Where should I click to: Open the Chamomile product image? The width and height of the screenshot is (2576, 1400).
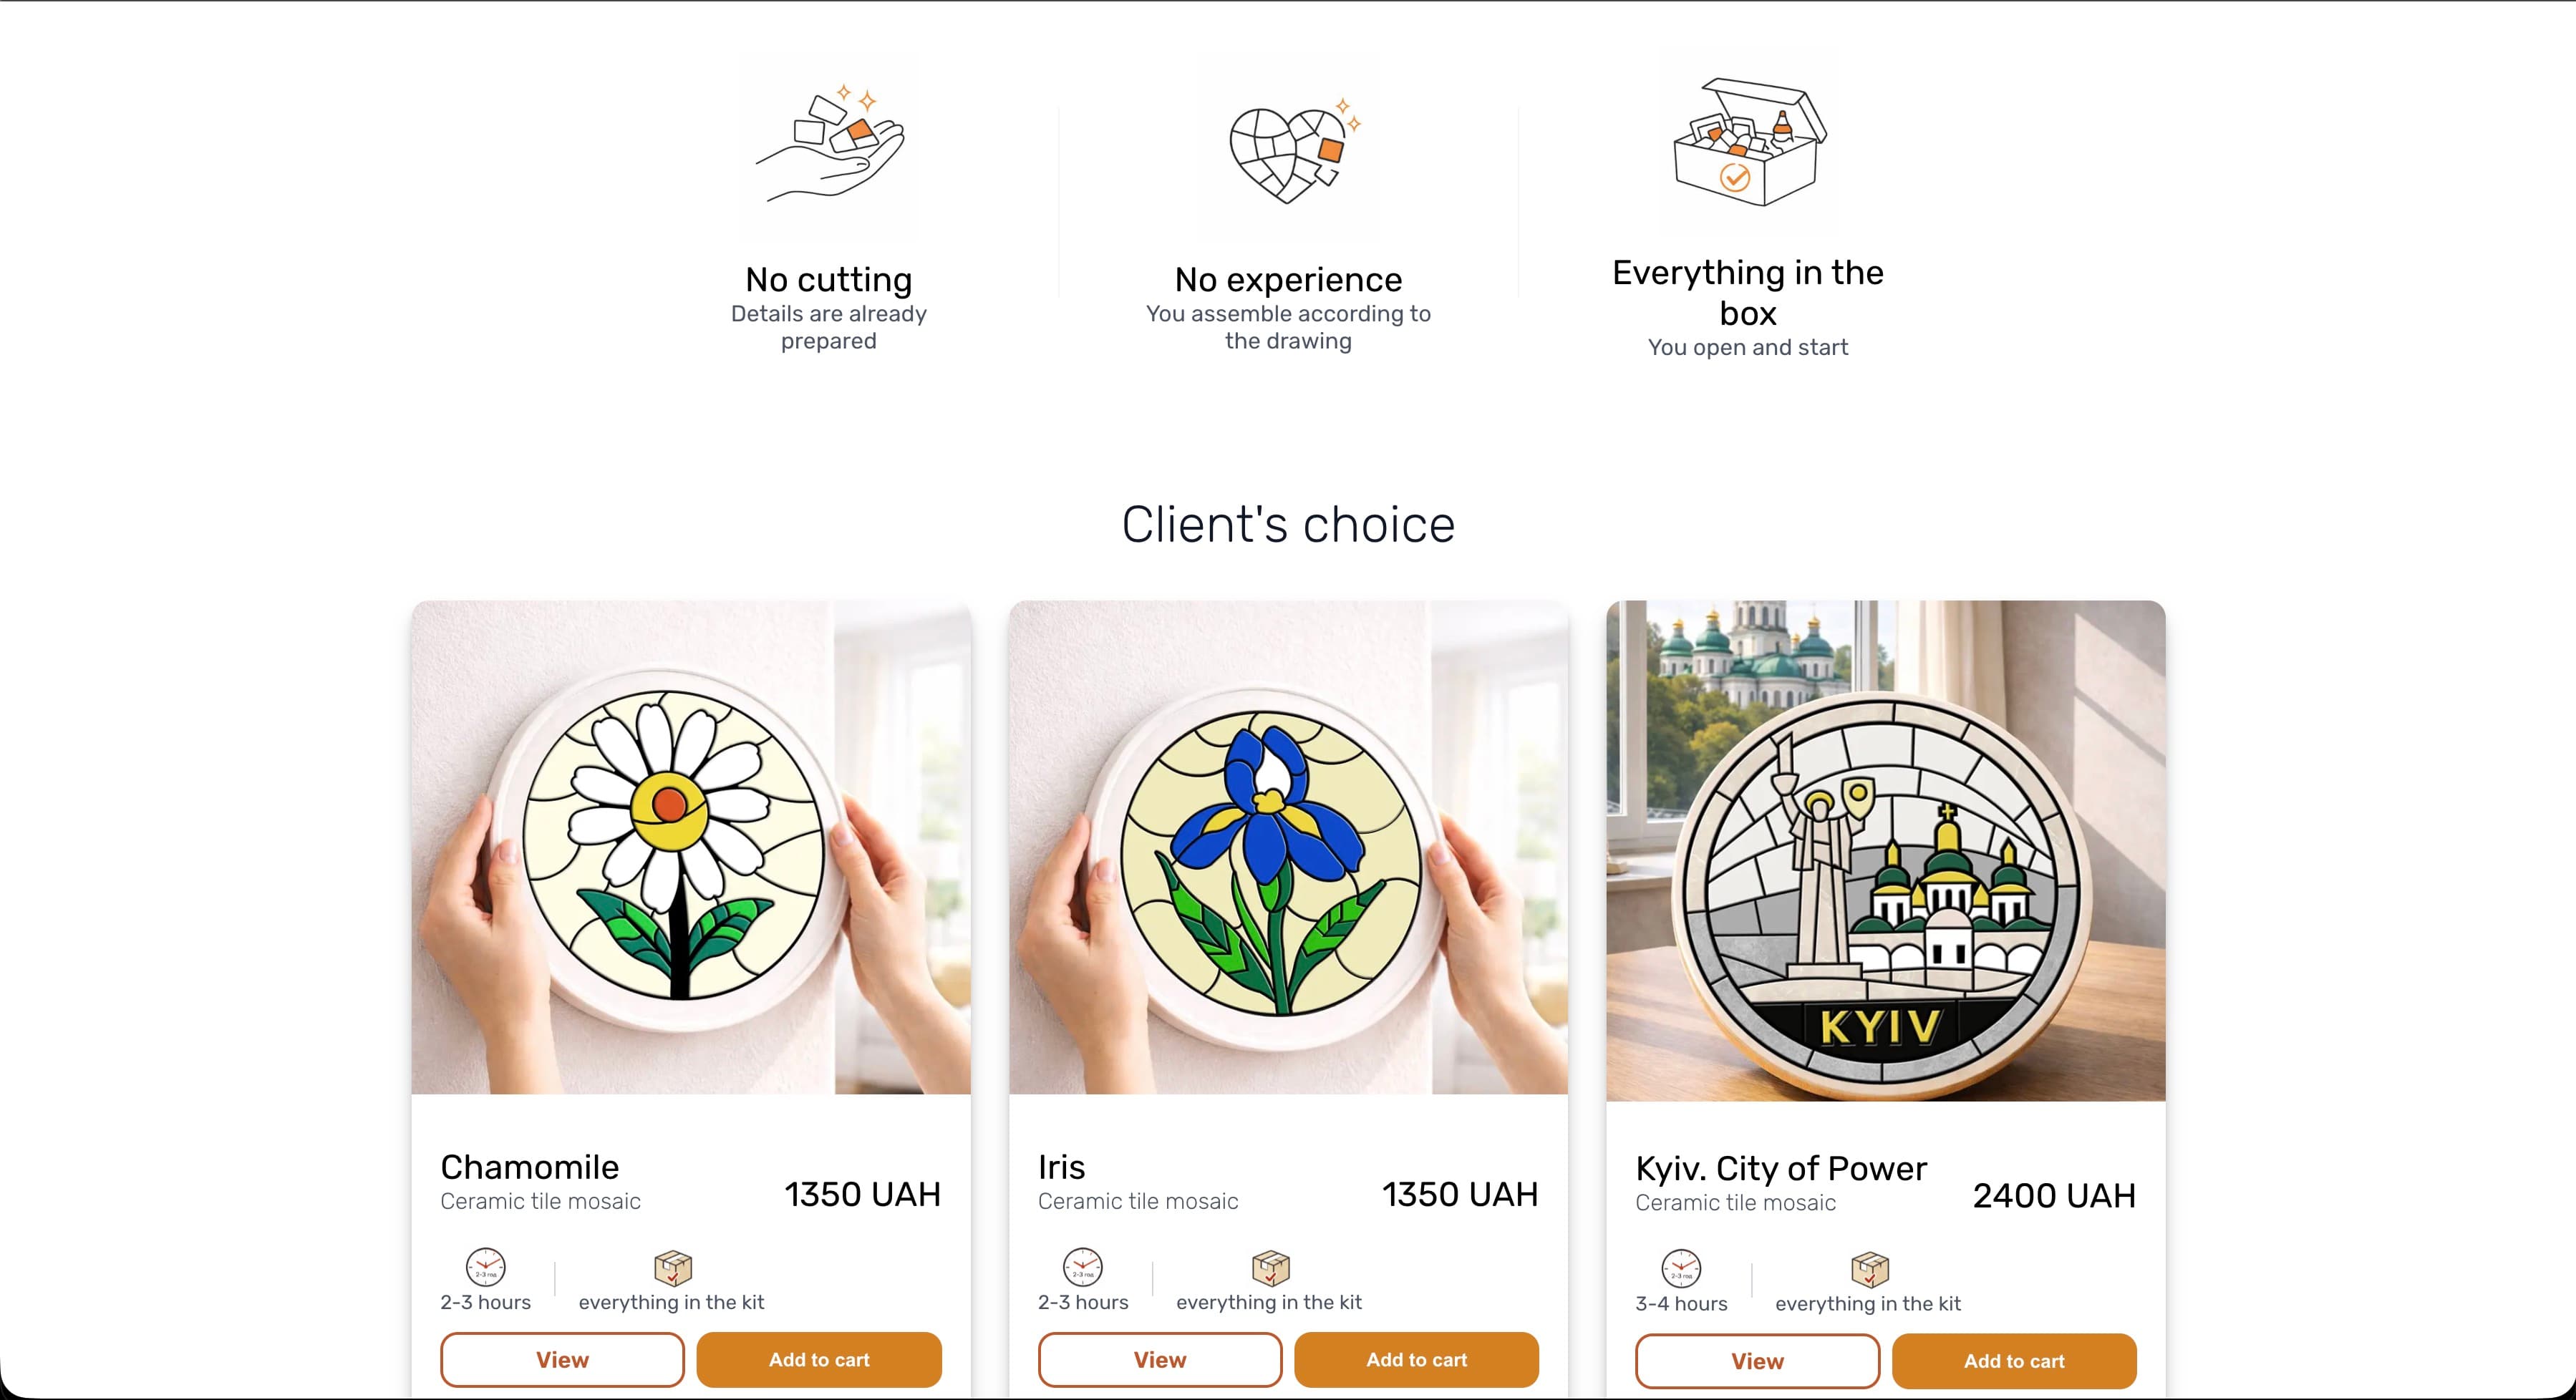pyautogui.click(x=691, y=847)
